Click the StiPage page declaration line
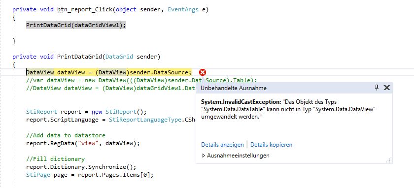Screen dimensions: 414x188 click(x=90, y=175)
